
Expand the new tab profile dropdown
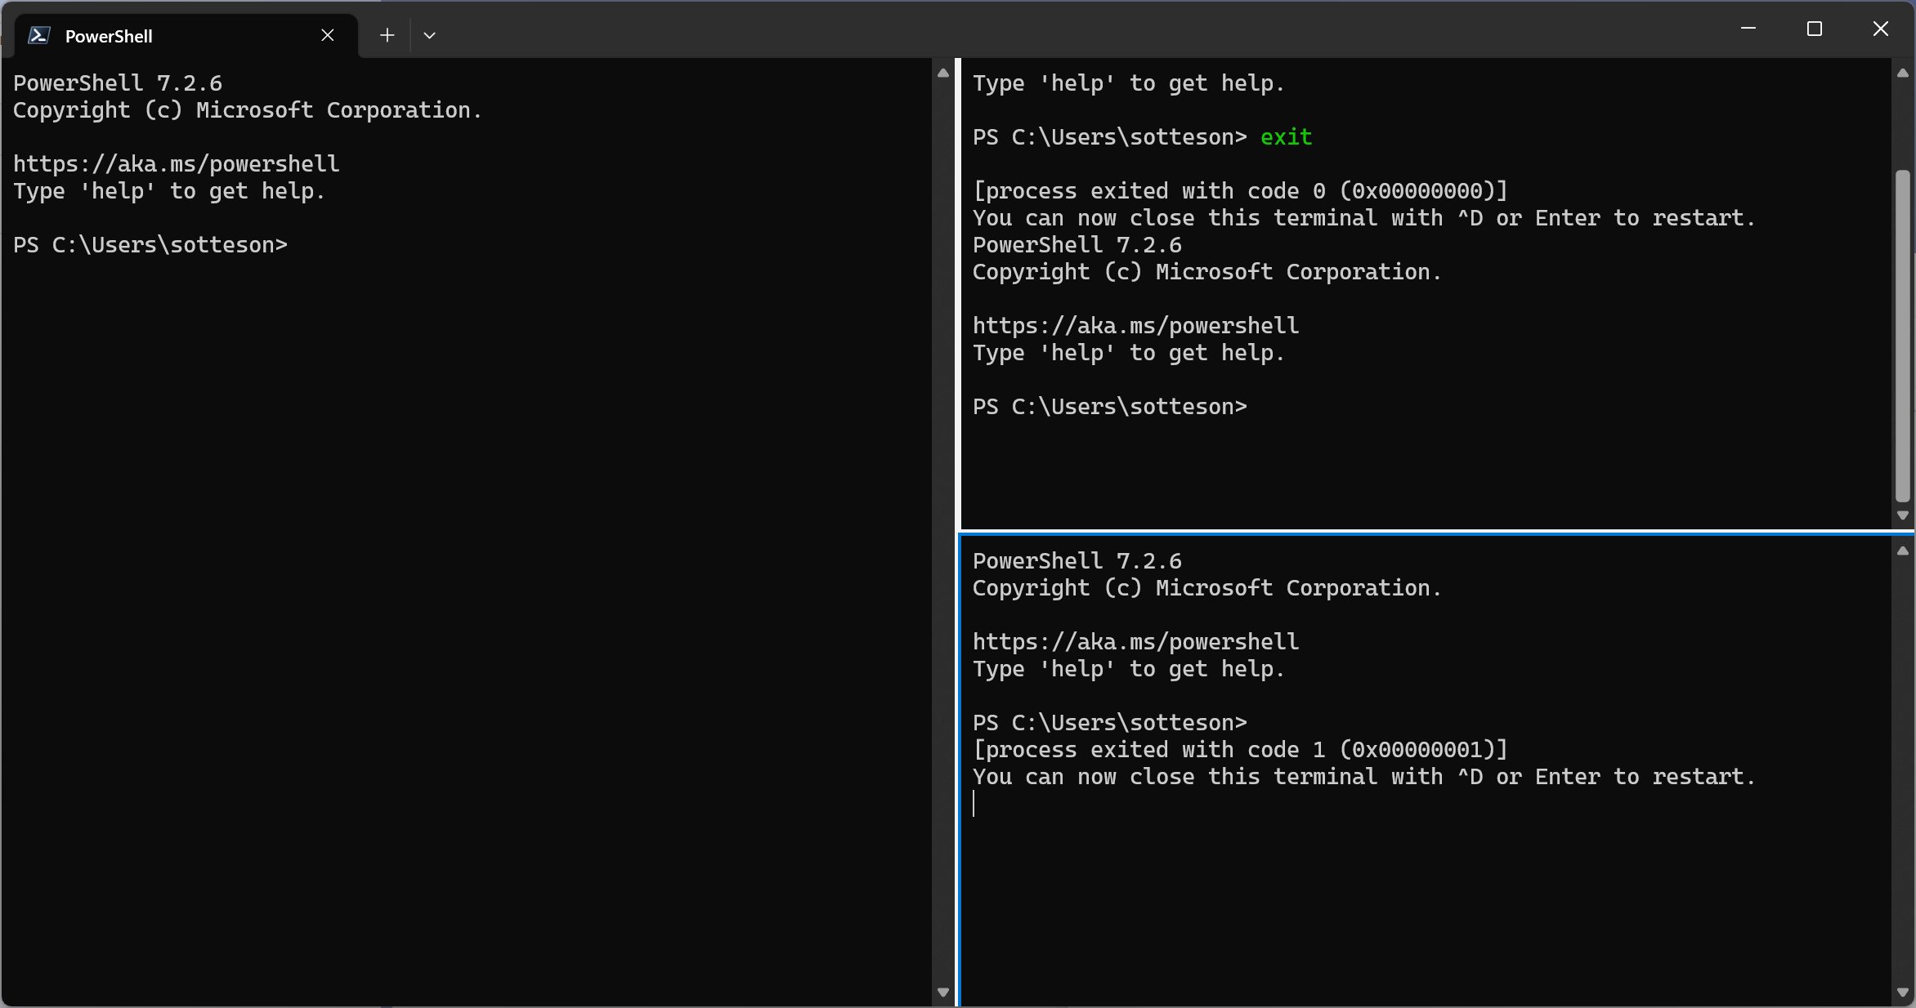click(x=429, y=35)
